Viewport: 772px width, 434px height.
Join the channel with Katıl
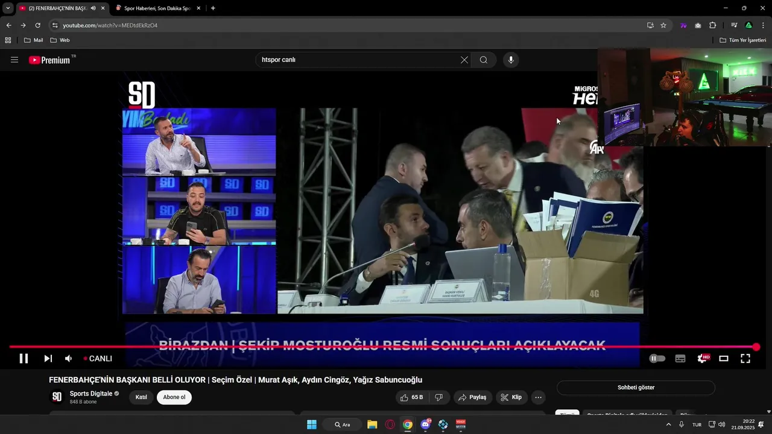[141, 397]
